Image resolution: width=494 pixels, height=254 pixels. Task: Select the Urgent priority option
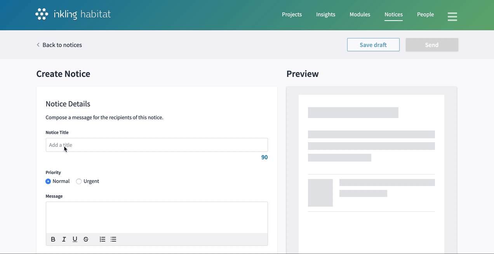[79, 181]
